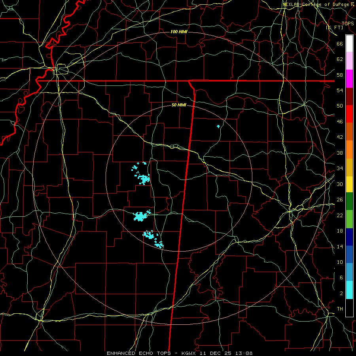
Task: Click the legend value '2'
Action: coord(341,294)
